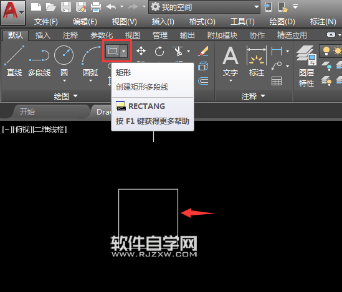The height and width of the screenshot is (292, 342).
Task: Click the Redo arrow icon
Action: click(x=133, y=7)
